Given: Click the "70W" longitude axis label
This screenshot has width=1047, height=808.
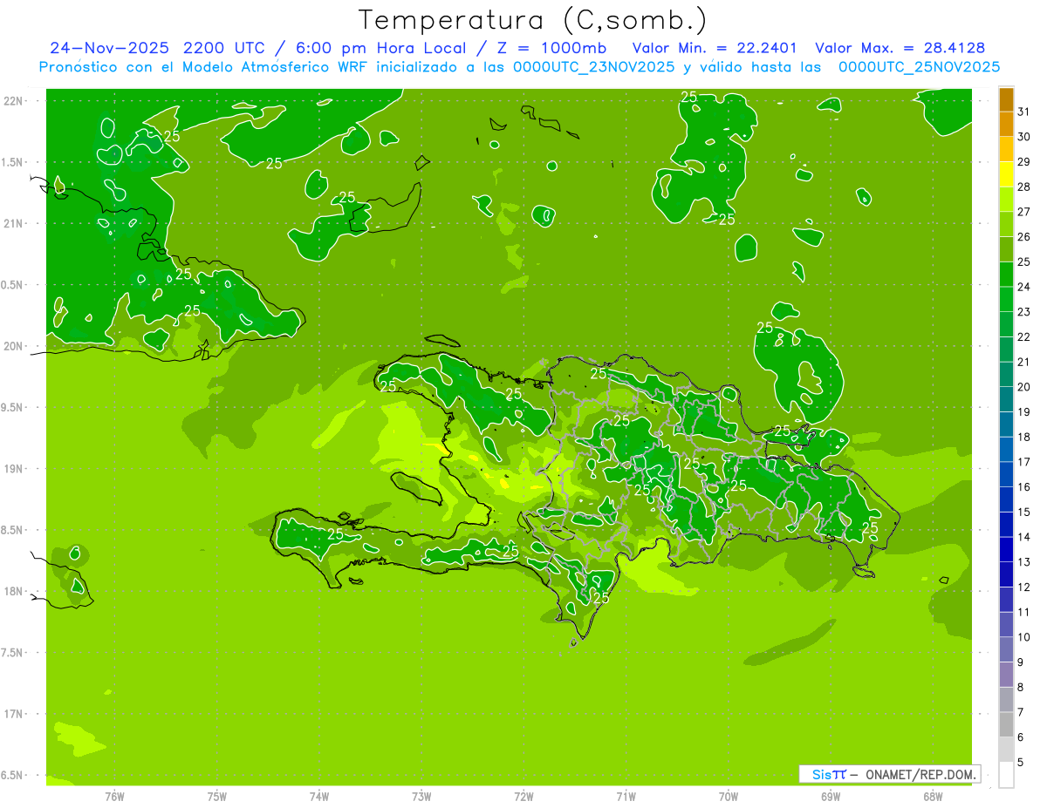Looking at the screenshot, I should pyautogui.click(x=729, y=797).
